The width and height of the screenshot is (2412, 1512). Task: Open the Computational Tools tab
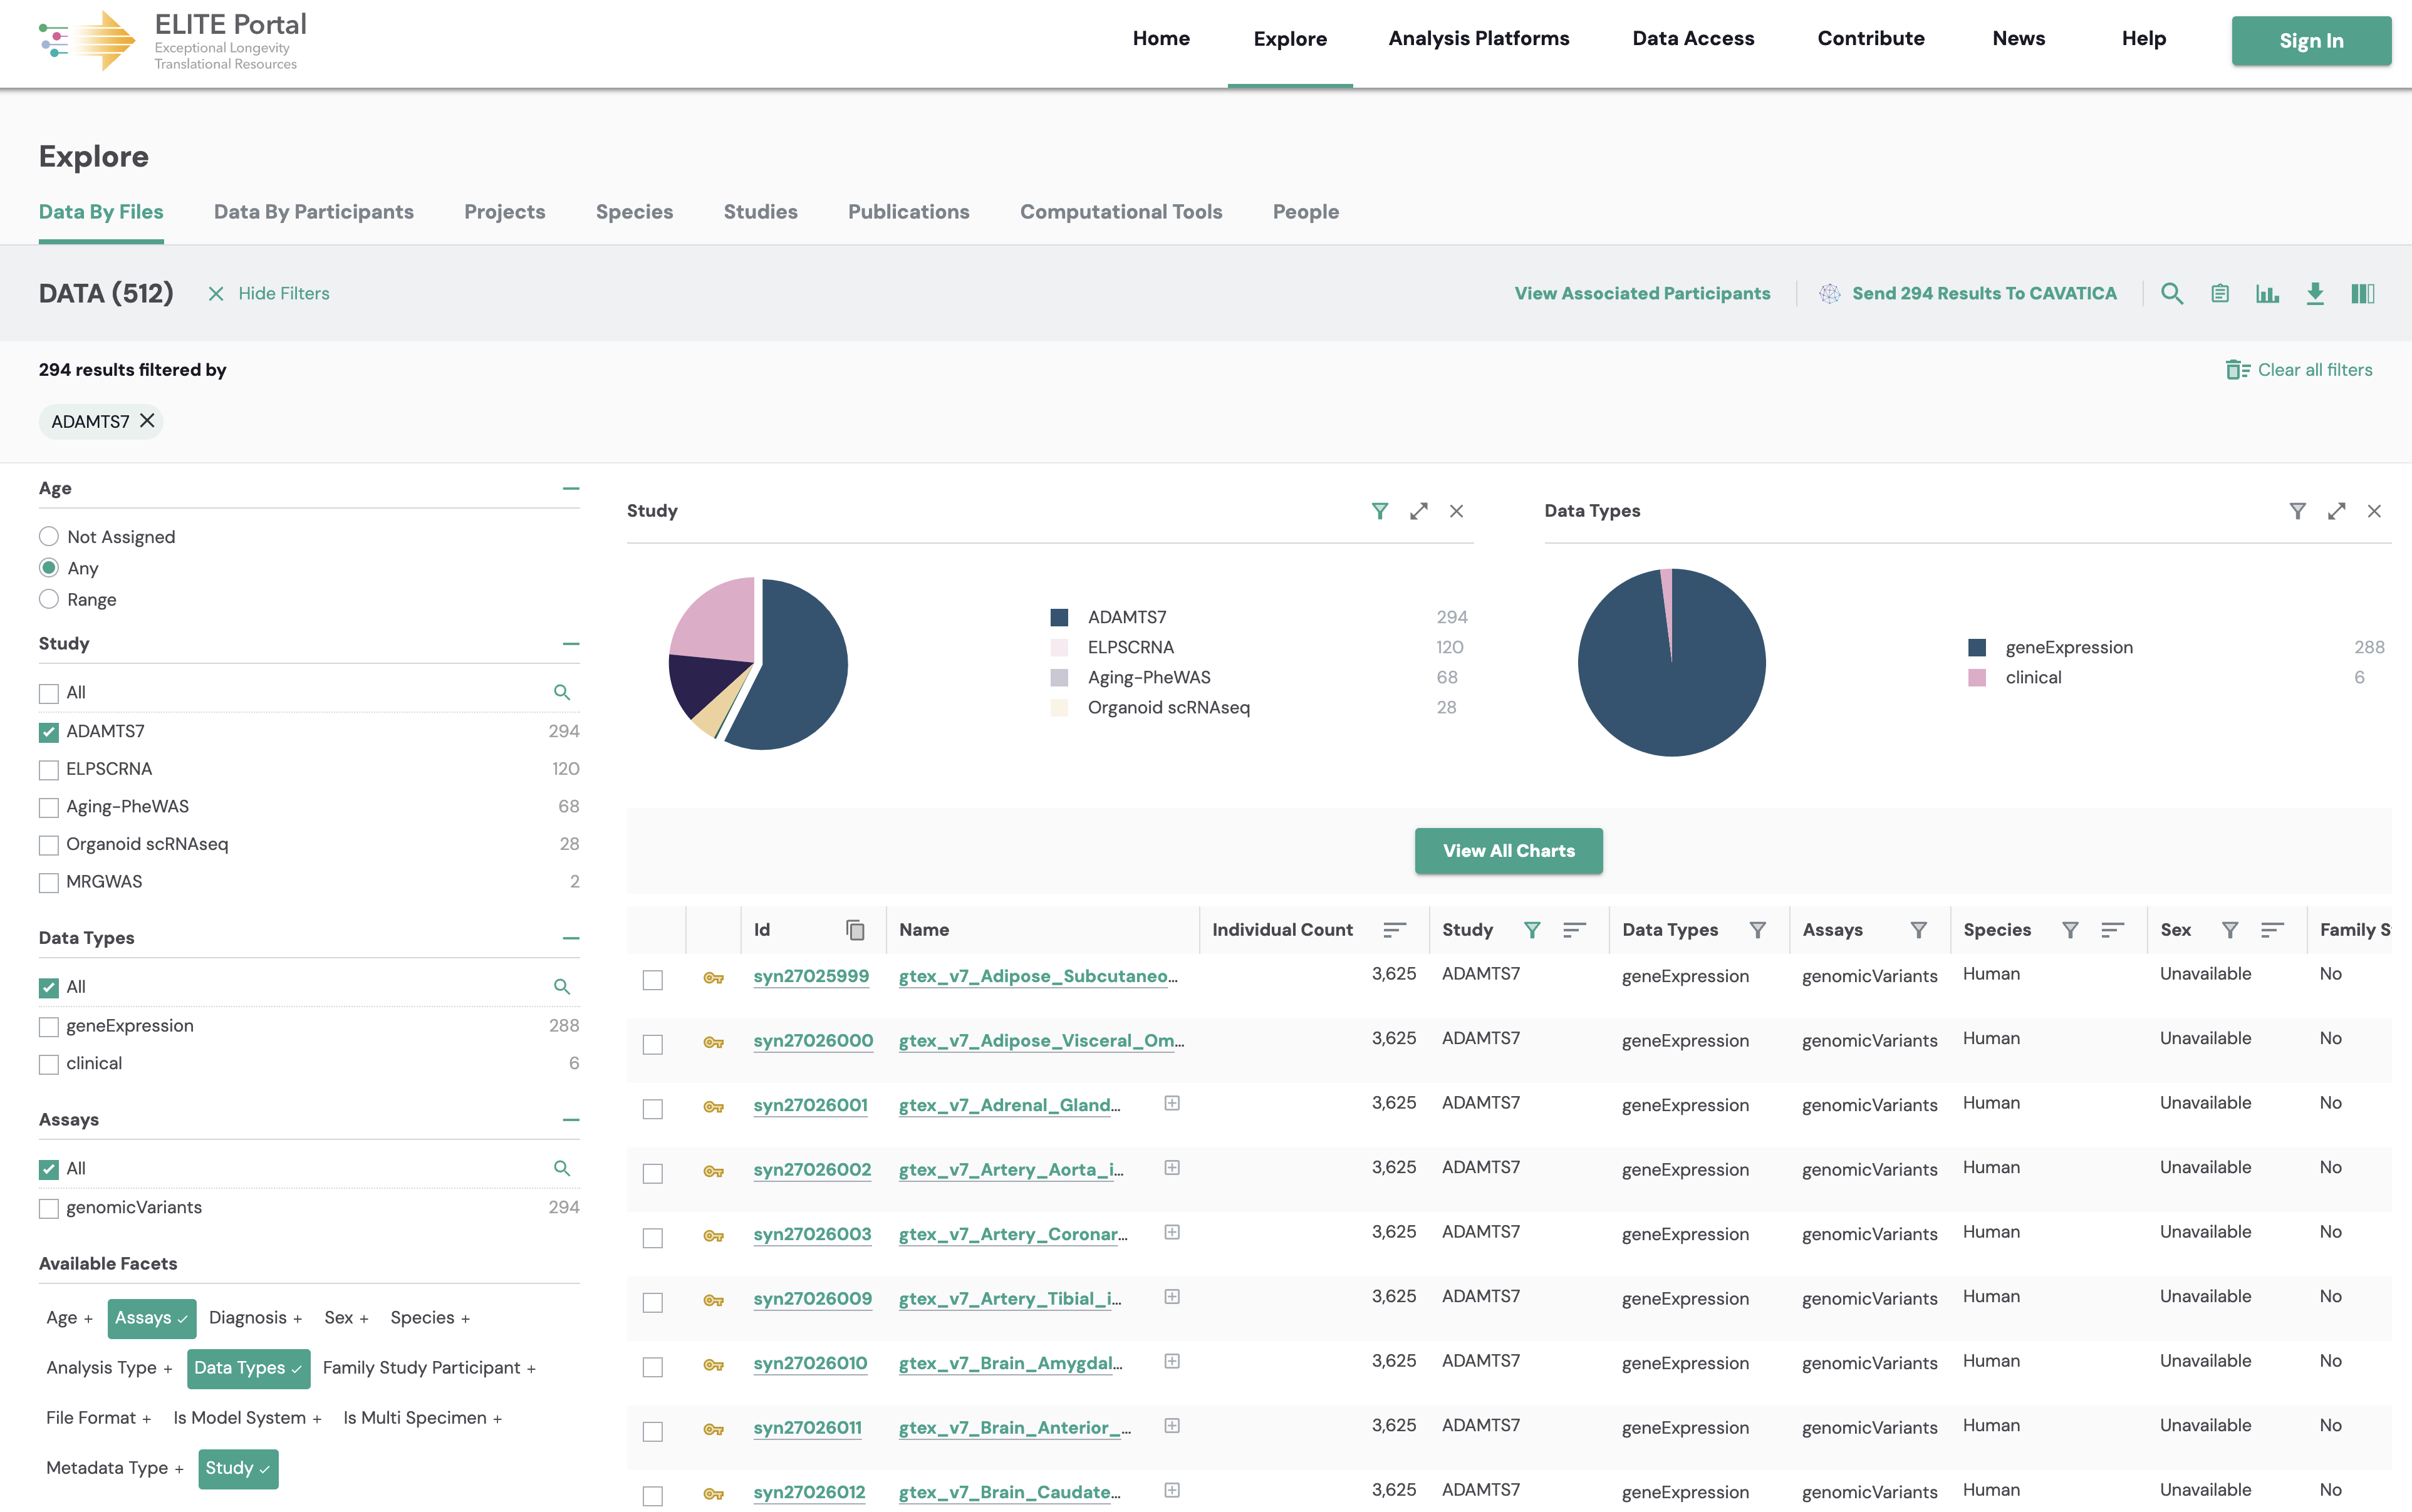[x=1121, y=212]
